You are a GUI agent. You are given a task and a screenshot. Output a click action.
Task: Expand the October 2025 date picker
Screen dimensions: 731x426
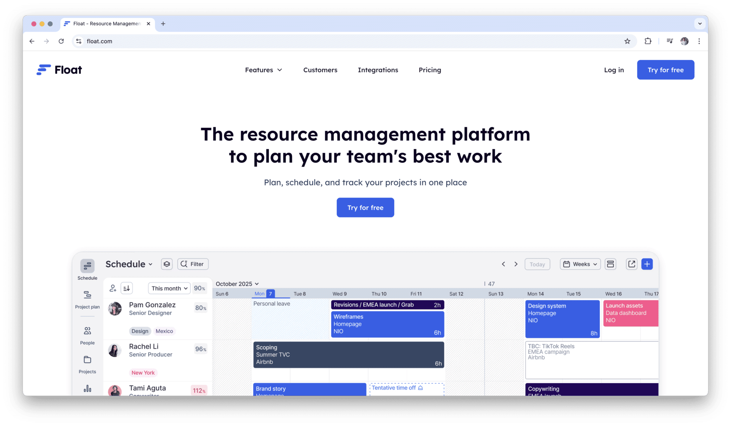point(237,284)
